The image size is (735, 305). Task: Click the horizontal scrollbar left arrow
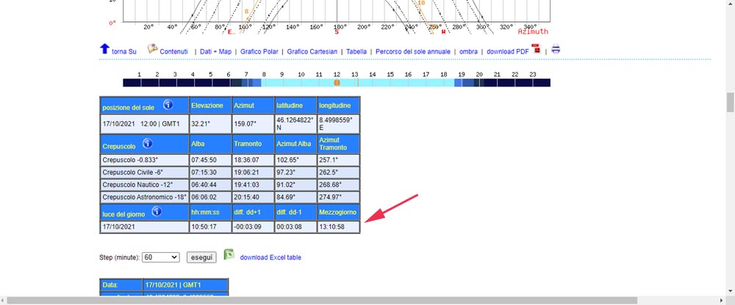tap(4, 301)
